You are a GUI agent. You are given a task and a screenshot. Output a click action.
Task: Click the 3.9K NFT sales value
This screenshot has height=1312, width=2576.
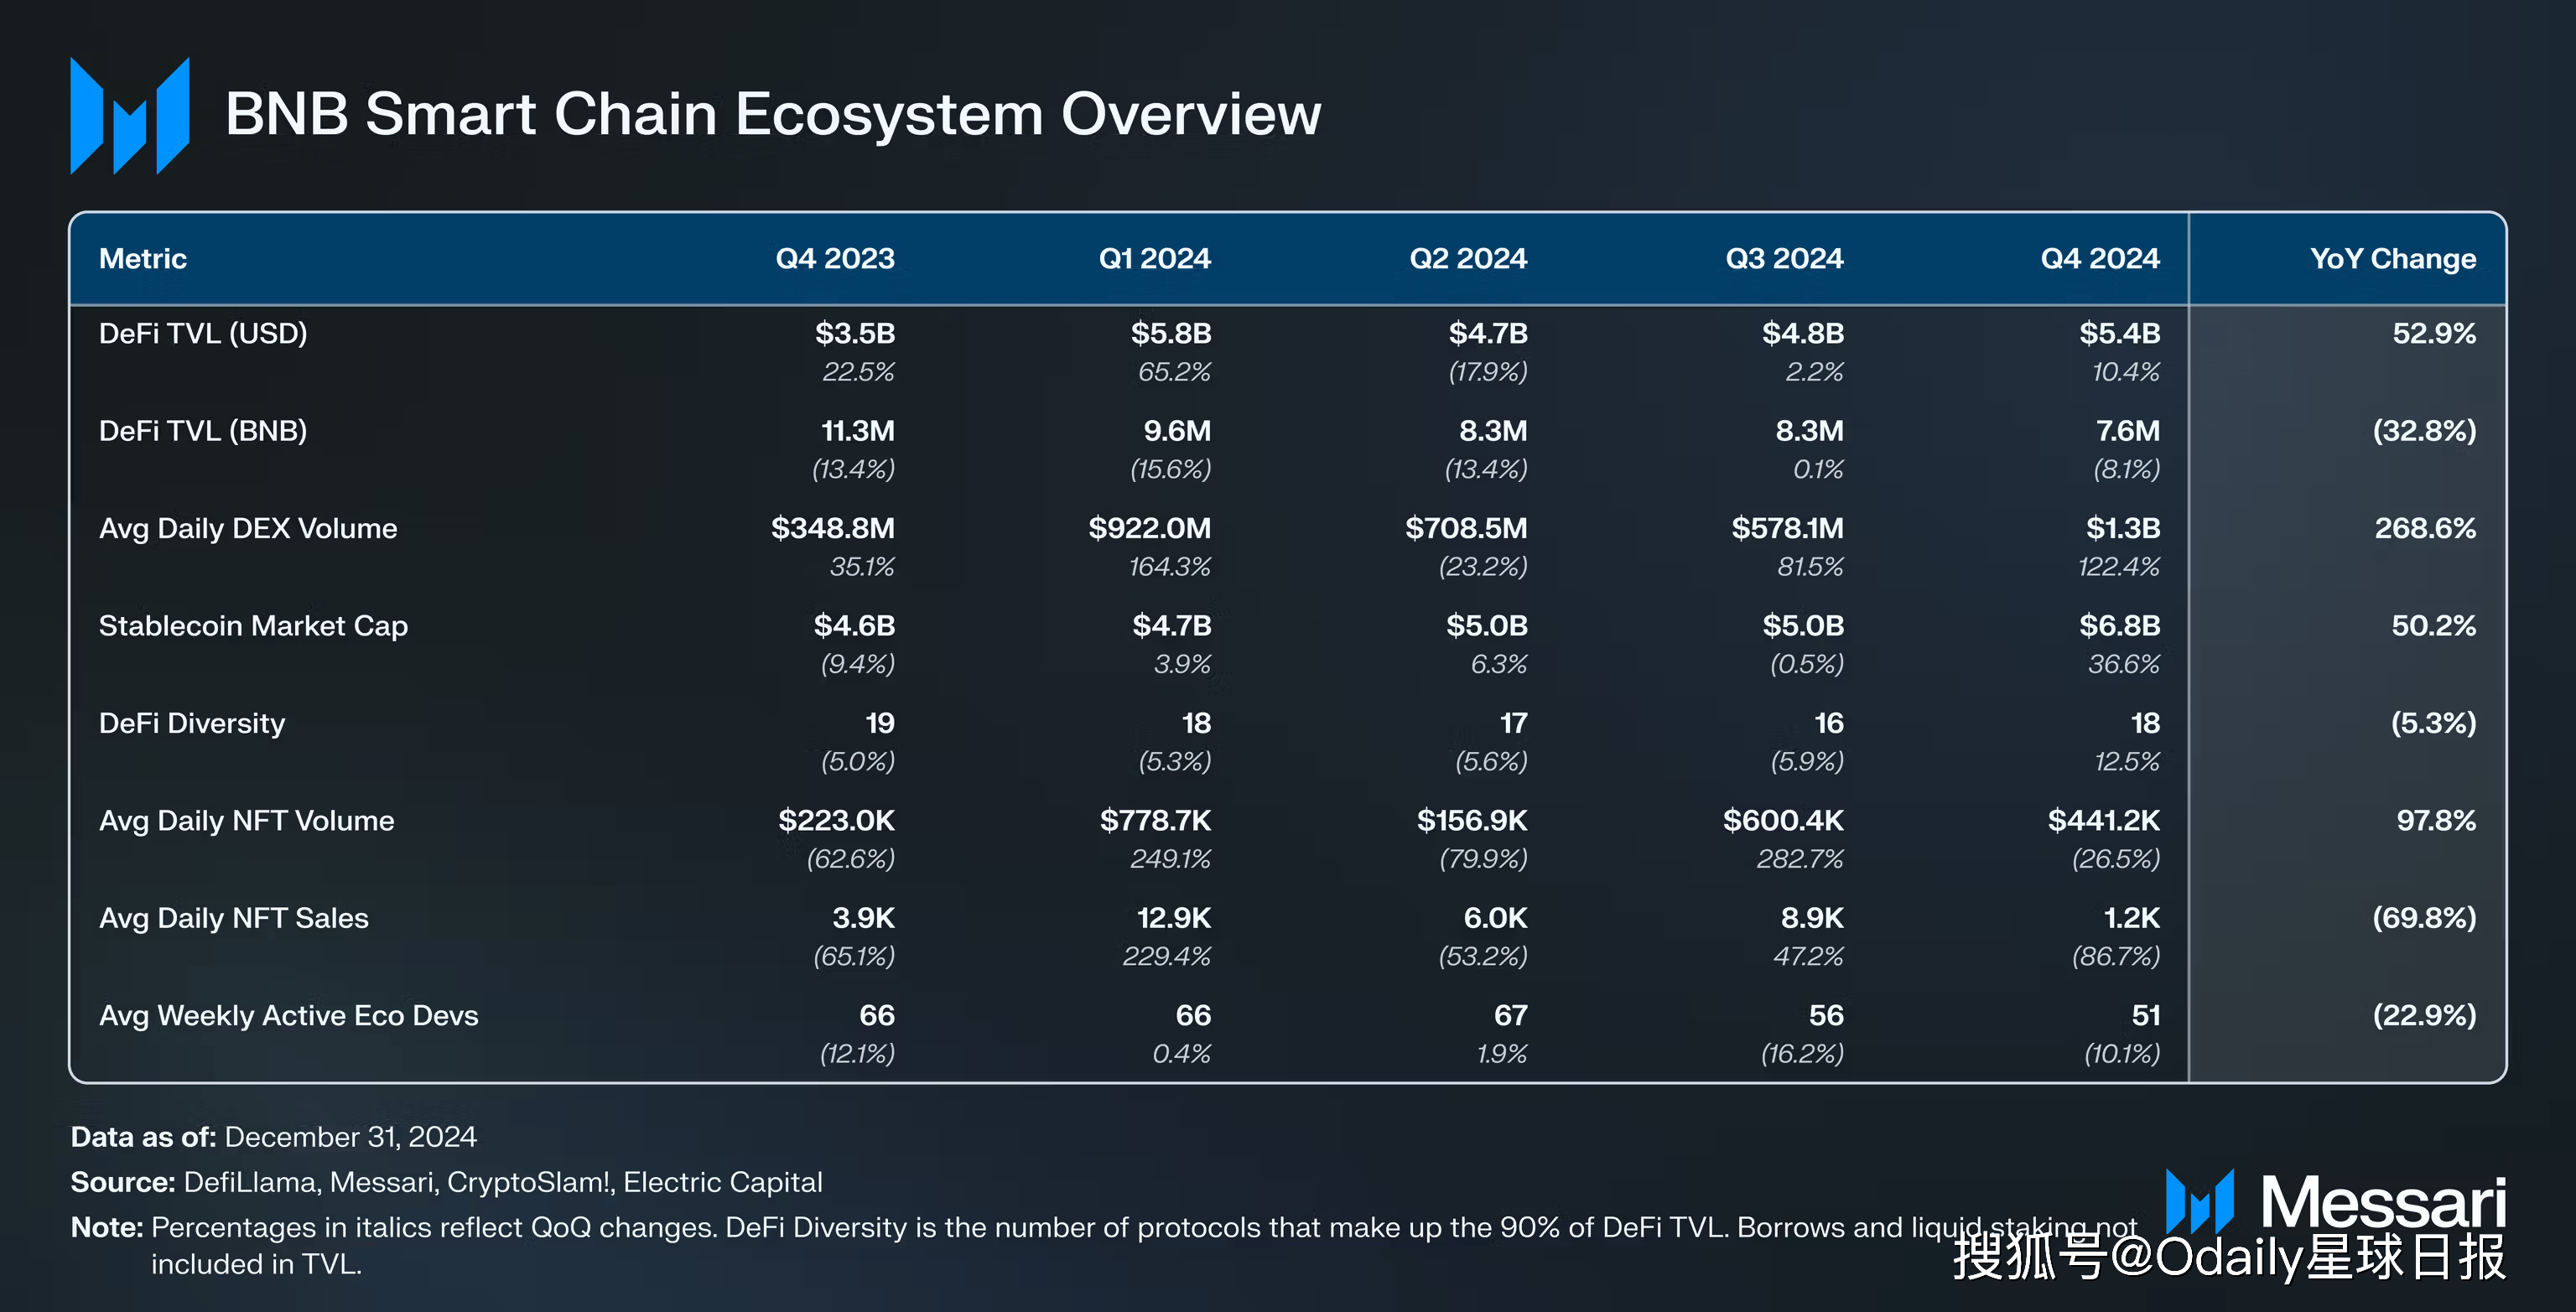click(864, 918)
